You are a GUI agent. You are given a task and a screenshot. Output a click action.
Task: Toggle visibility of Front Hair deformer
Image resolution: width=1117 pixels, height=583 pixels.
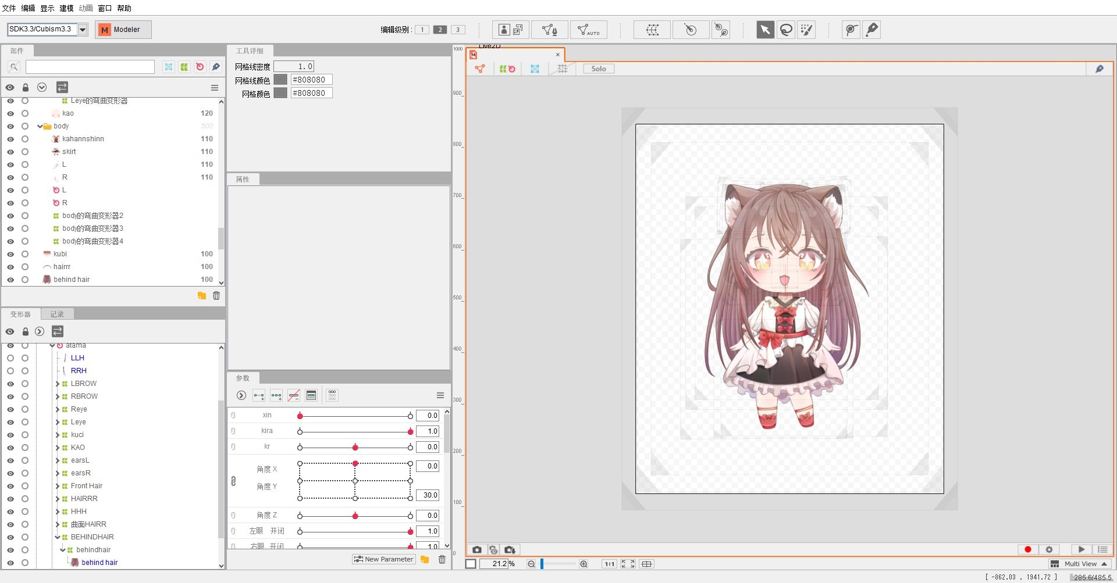(10, 487)
